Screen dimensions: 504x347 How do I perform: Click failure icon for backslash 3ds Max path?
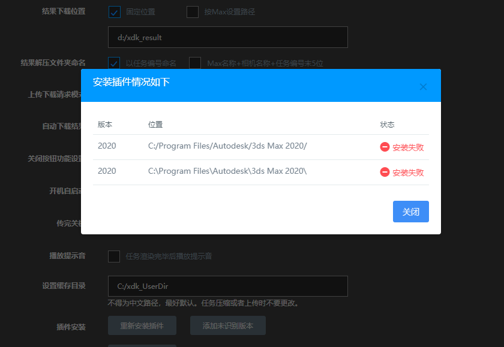pos(385,172)
